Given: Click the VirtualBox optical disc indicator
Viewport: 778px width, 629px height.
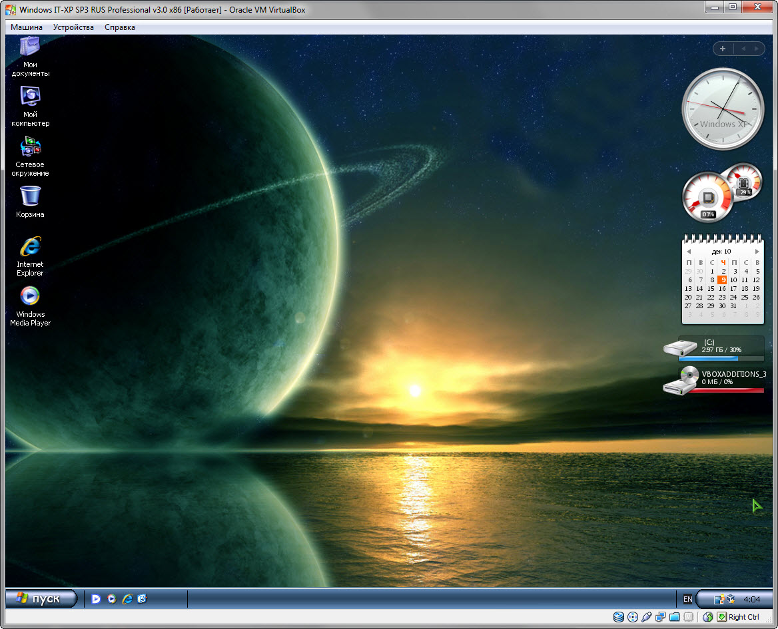Looking at the screenshot, I should click(x=633, y=617).
